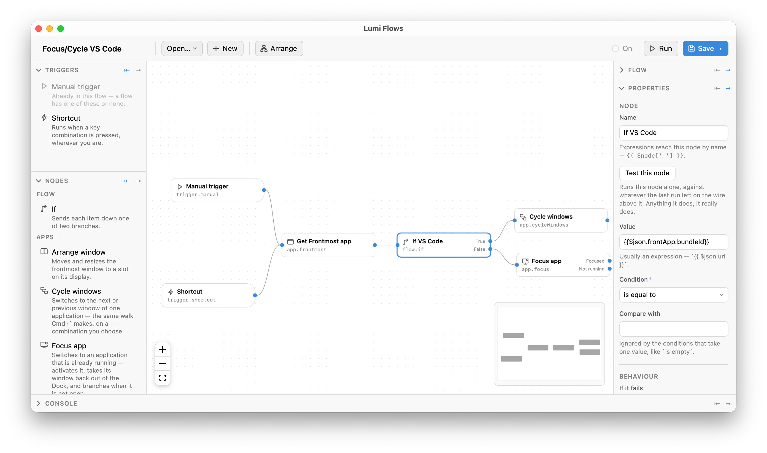
Task: Expand the Console panel
Action: [x=39, y=404]
